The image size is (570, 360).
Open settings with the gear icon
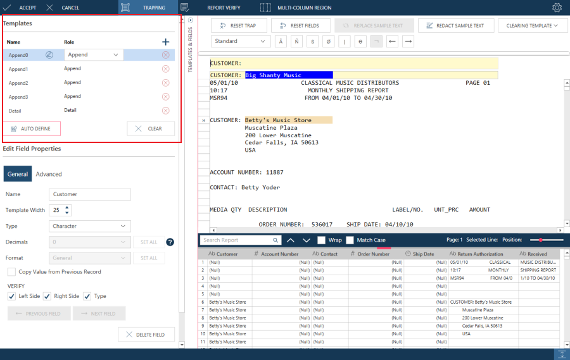point(557,8)
